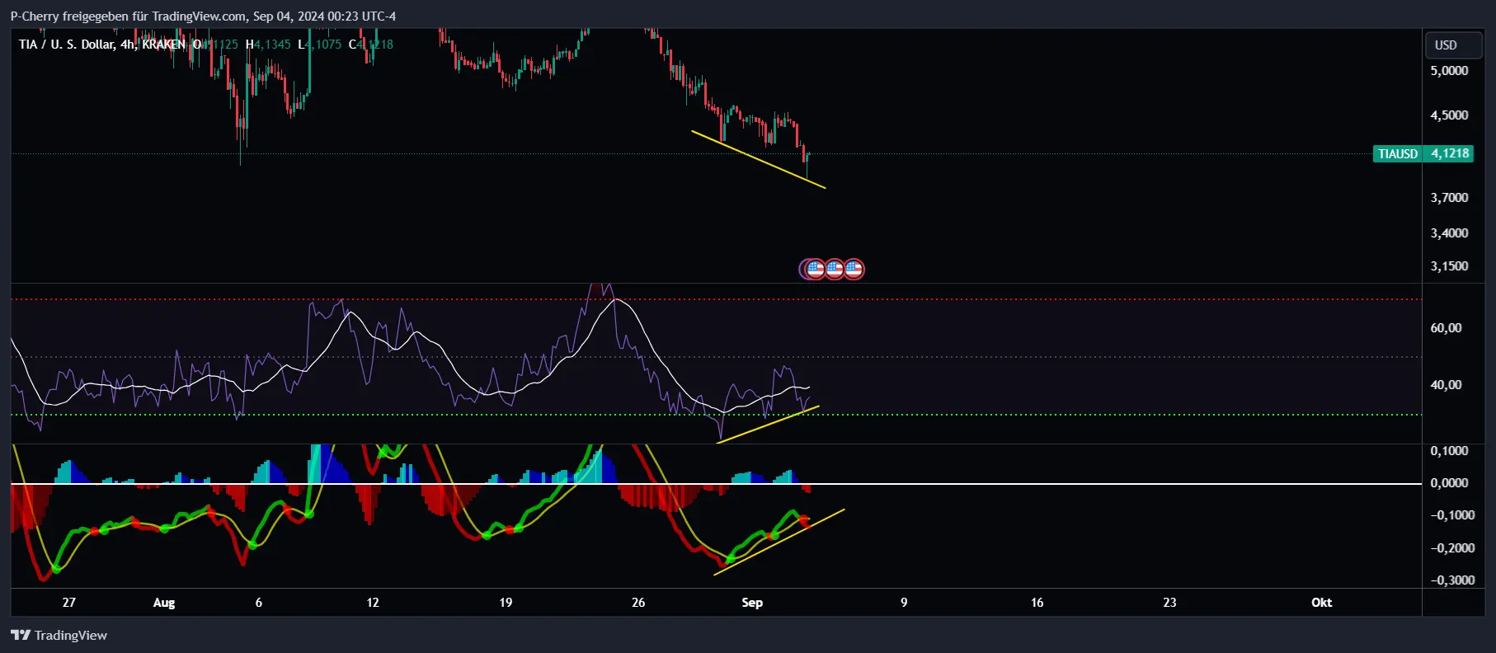Click the date label 6 on time axis
The width and height of the screenshot is (1496, 653).
[x=259, y=603]
